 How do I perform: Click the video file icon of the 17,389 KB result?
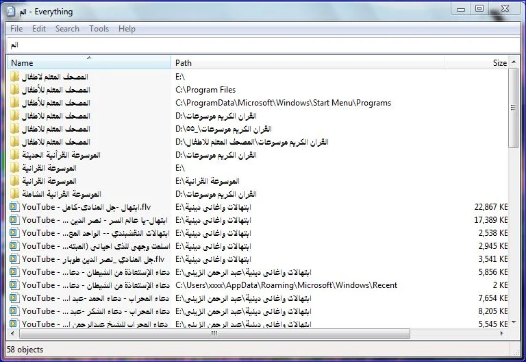pyautogui.click(x=14, y=220)
